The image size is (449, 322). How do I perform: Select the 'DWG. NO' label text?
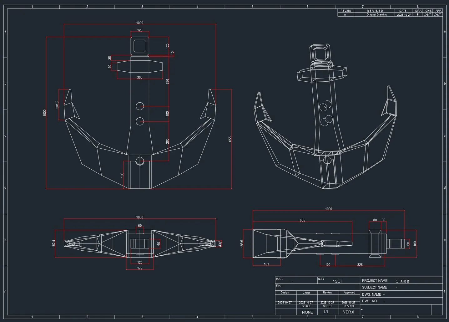tap(369, 301)
